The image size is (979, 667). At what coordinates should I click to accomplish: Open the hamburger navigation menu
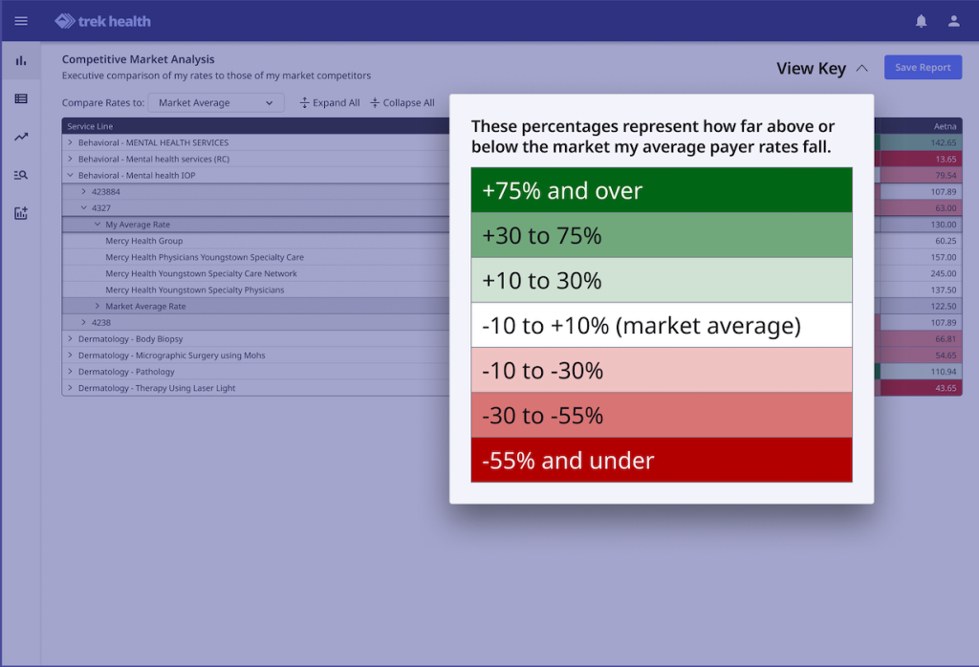21,21
